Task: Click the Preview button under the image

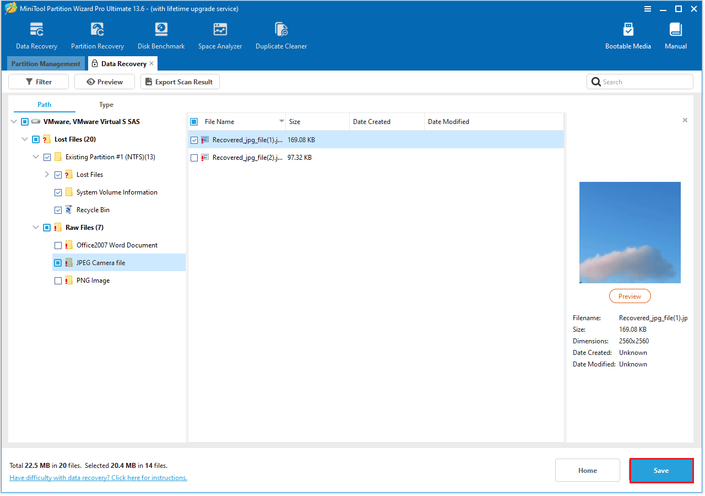Action: [630, 296]
